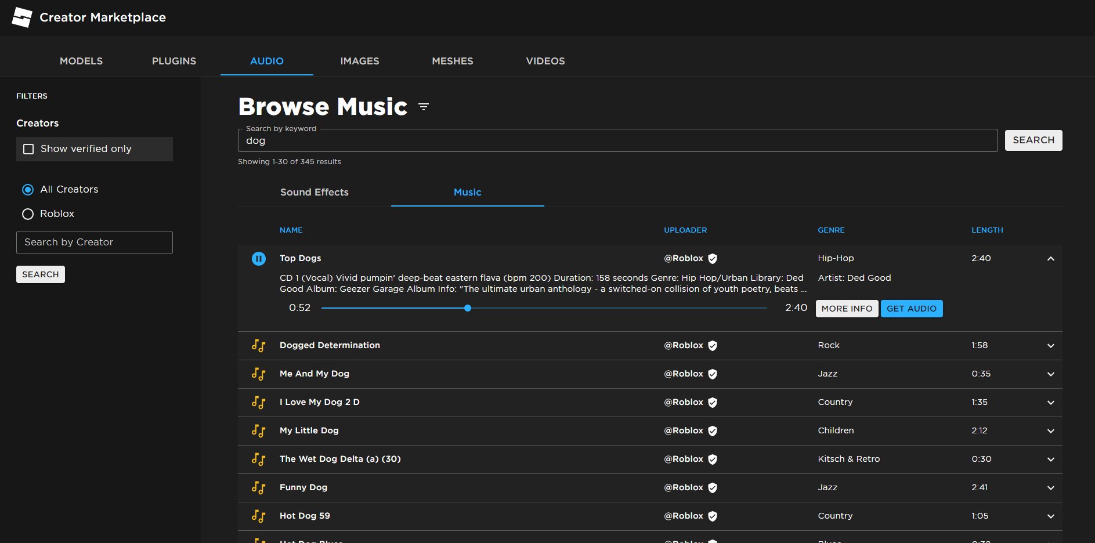The height and width of the screenshot is (543, 1095).
Task: Switch to the Videos tab
Action: tap(545, 61)
